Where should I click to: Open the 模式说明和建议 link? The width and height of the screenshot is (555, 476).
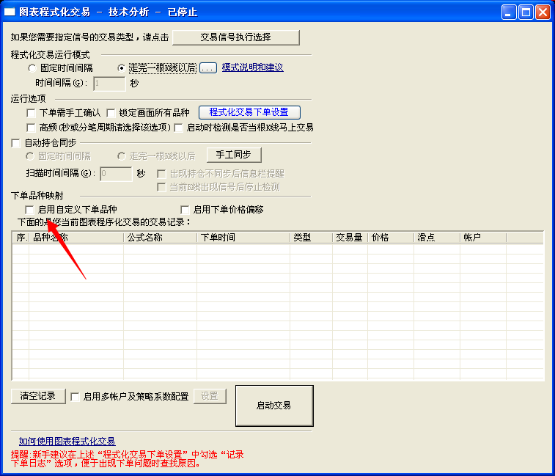(x=252, y=67)
